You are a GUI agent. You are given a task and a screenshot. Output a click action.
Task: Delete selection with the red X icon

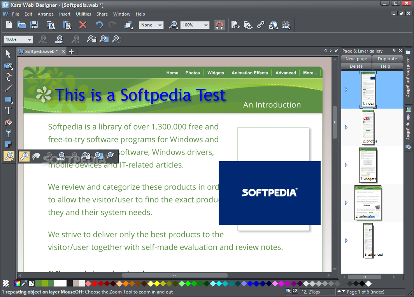point(83,25)
